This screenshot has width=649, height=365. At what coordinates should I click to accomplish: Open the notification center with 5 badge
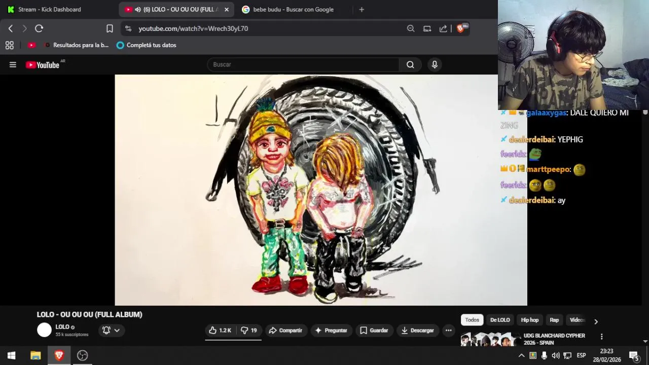tap(634, 355)
